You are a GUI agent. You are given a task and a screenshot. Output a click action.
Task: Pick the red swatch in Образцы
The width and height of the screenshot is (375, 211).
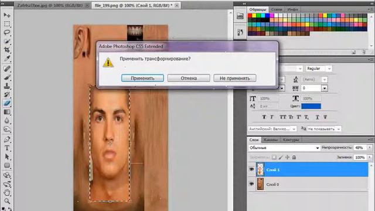[x=250, y=16]
